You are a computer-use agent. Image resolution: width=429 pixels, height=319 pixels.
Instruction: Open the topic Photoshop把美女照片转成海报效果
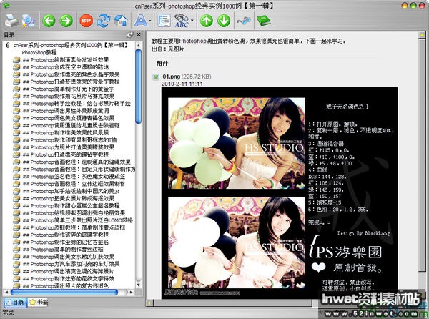point(69,198)
